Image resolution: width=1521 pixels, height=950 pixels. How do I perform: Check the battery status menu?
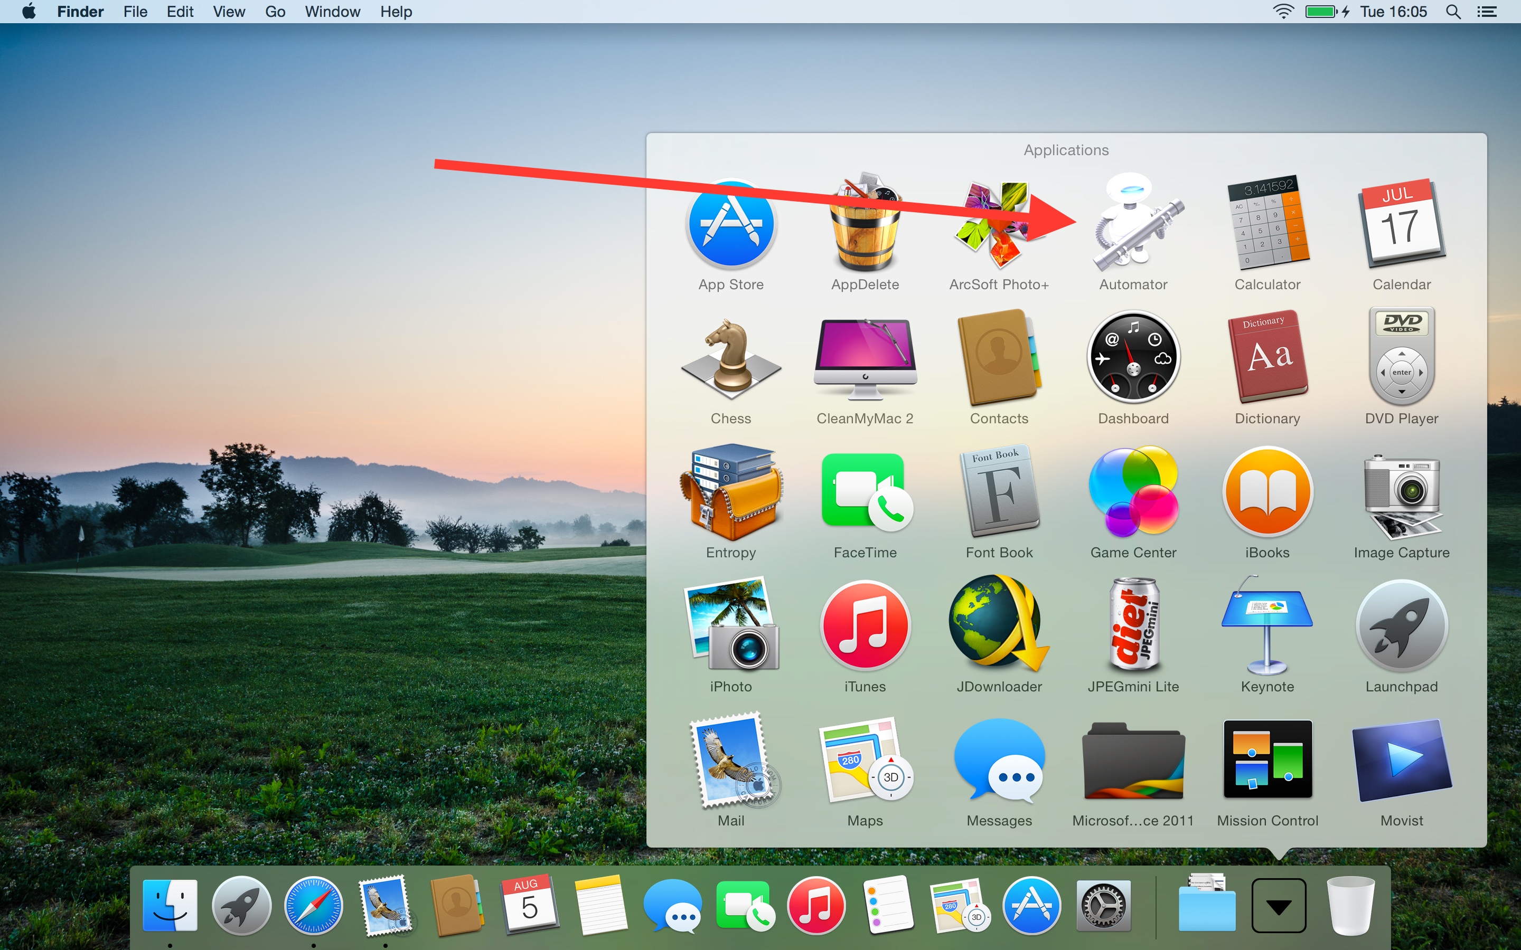[x=1327, y=11]
